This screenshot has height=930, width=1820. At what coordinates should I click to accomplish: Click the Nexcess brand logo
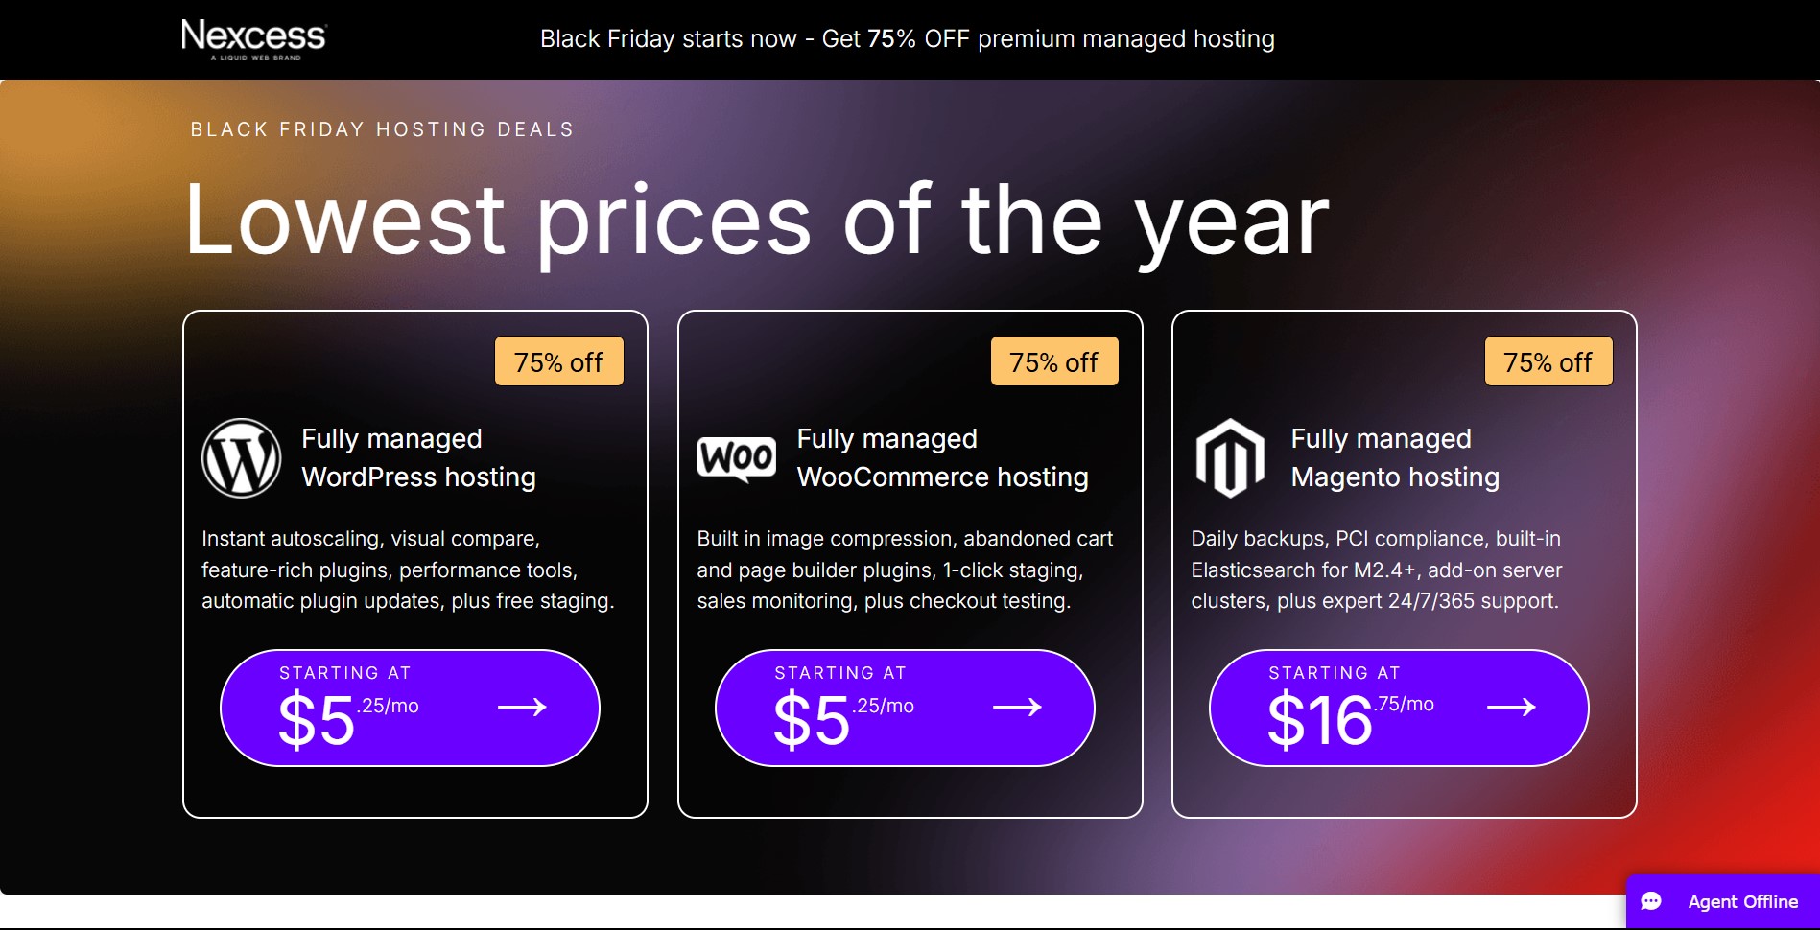pos(252,36)
